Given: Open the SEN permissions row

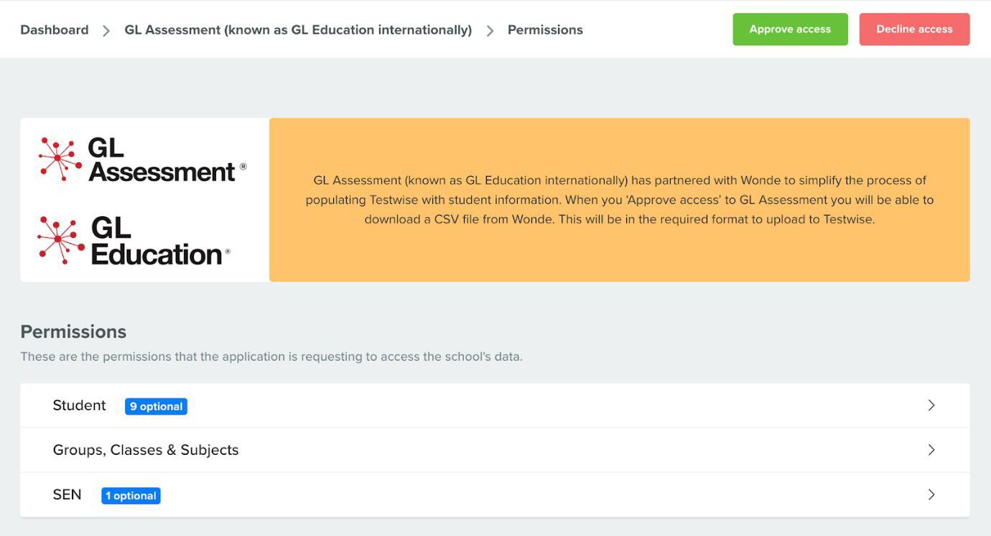Looking at the screenshot, I should [x=495, y=494].
